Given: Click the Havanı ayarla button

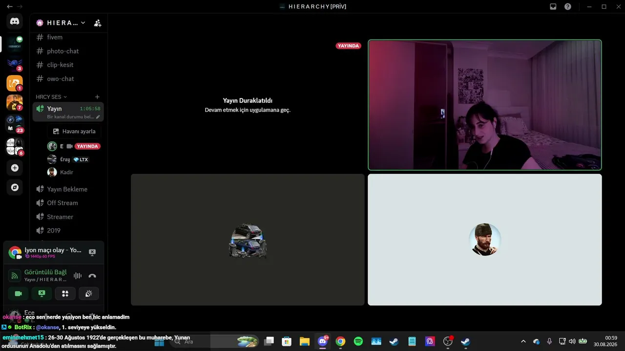Looking at the screenshot, I should (74, 131).
